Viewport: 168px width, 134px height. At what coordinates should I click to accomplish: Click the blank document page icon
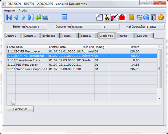(x=100, y=17)
